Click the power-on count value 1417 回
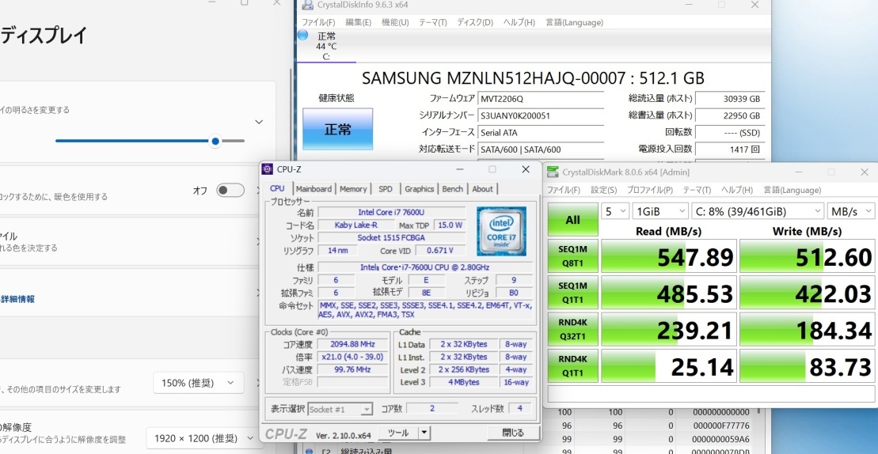The image size is (878, 454). pyautogui.click(x=729, y=149)
